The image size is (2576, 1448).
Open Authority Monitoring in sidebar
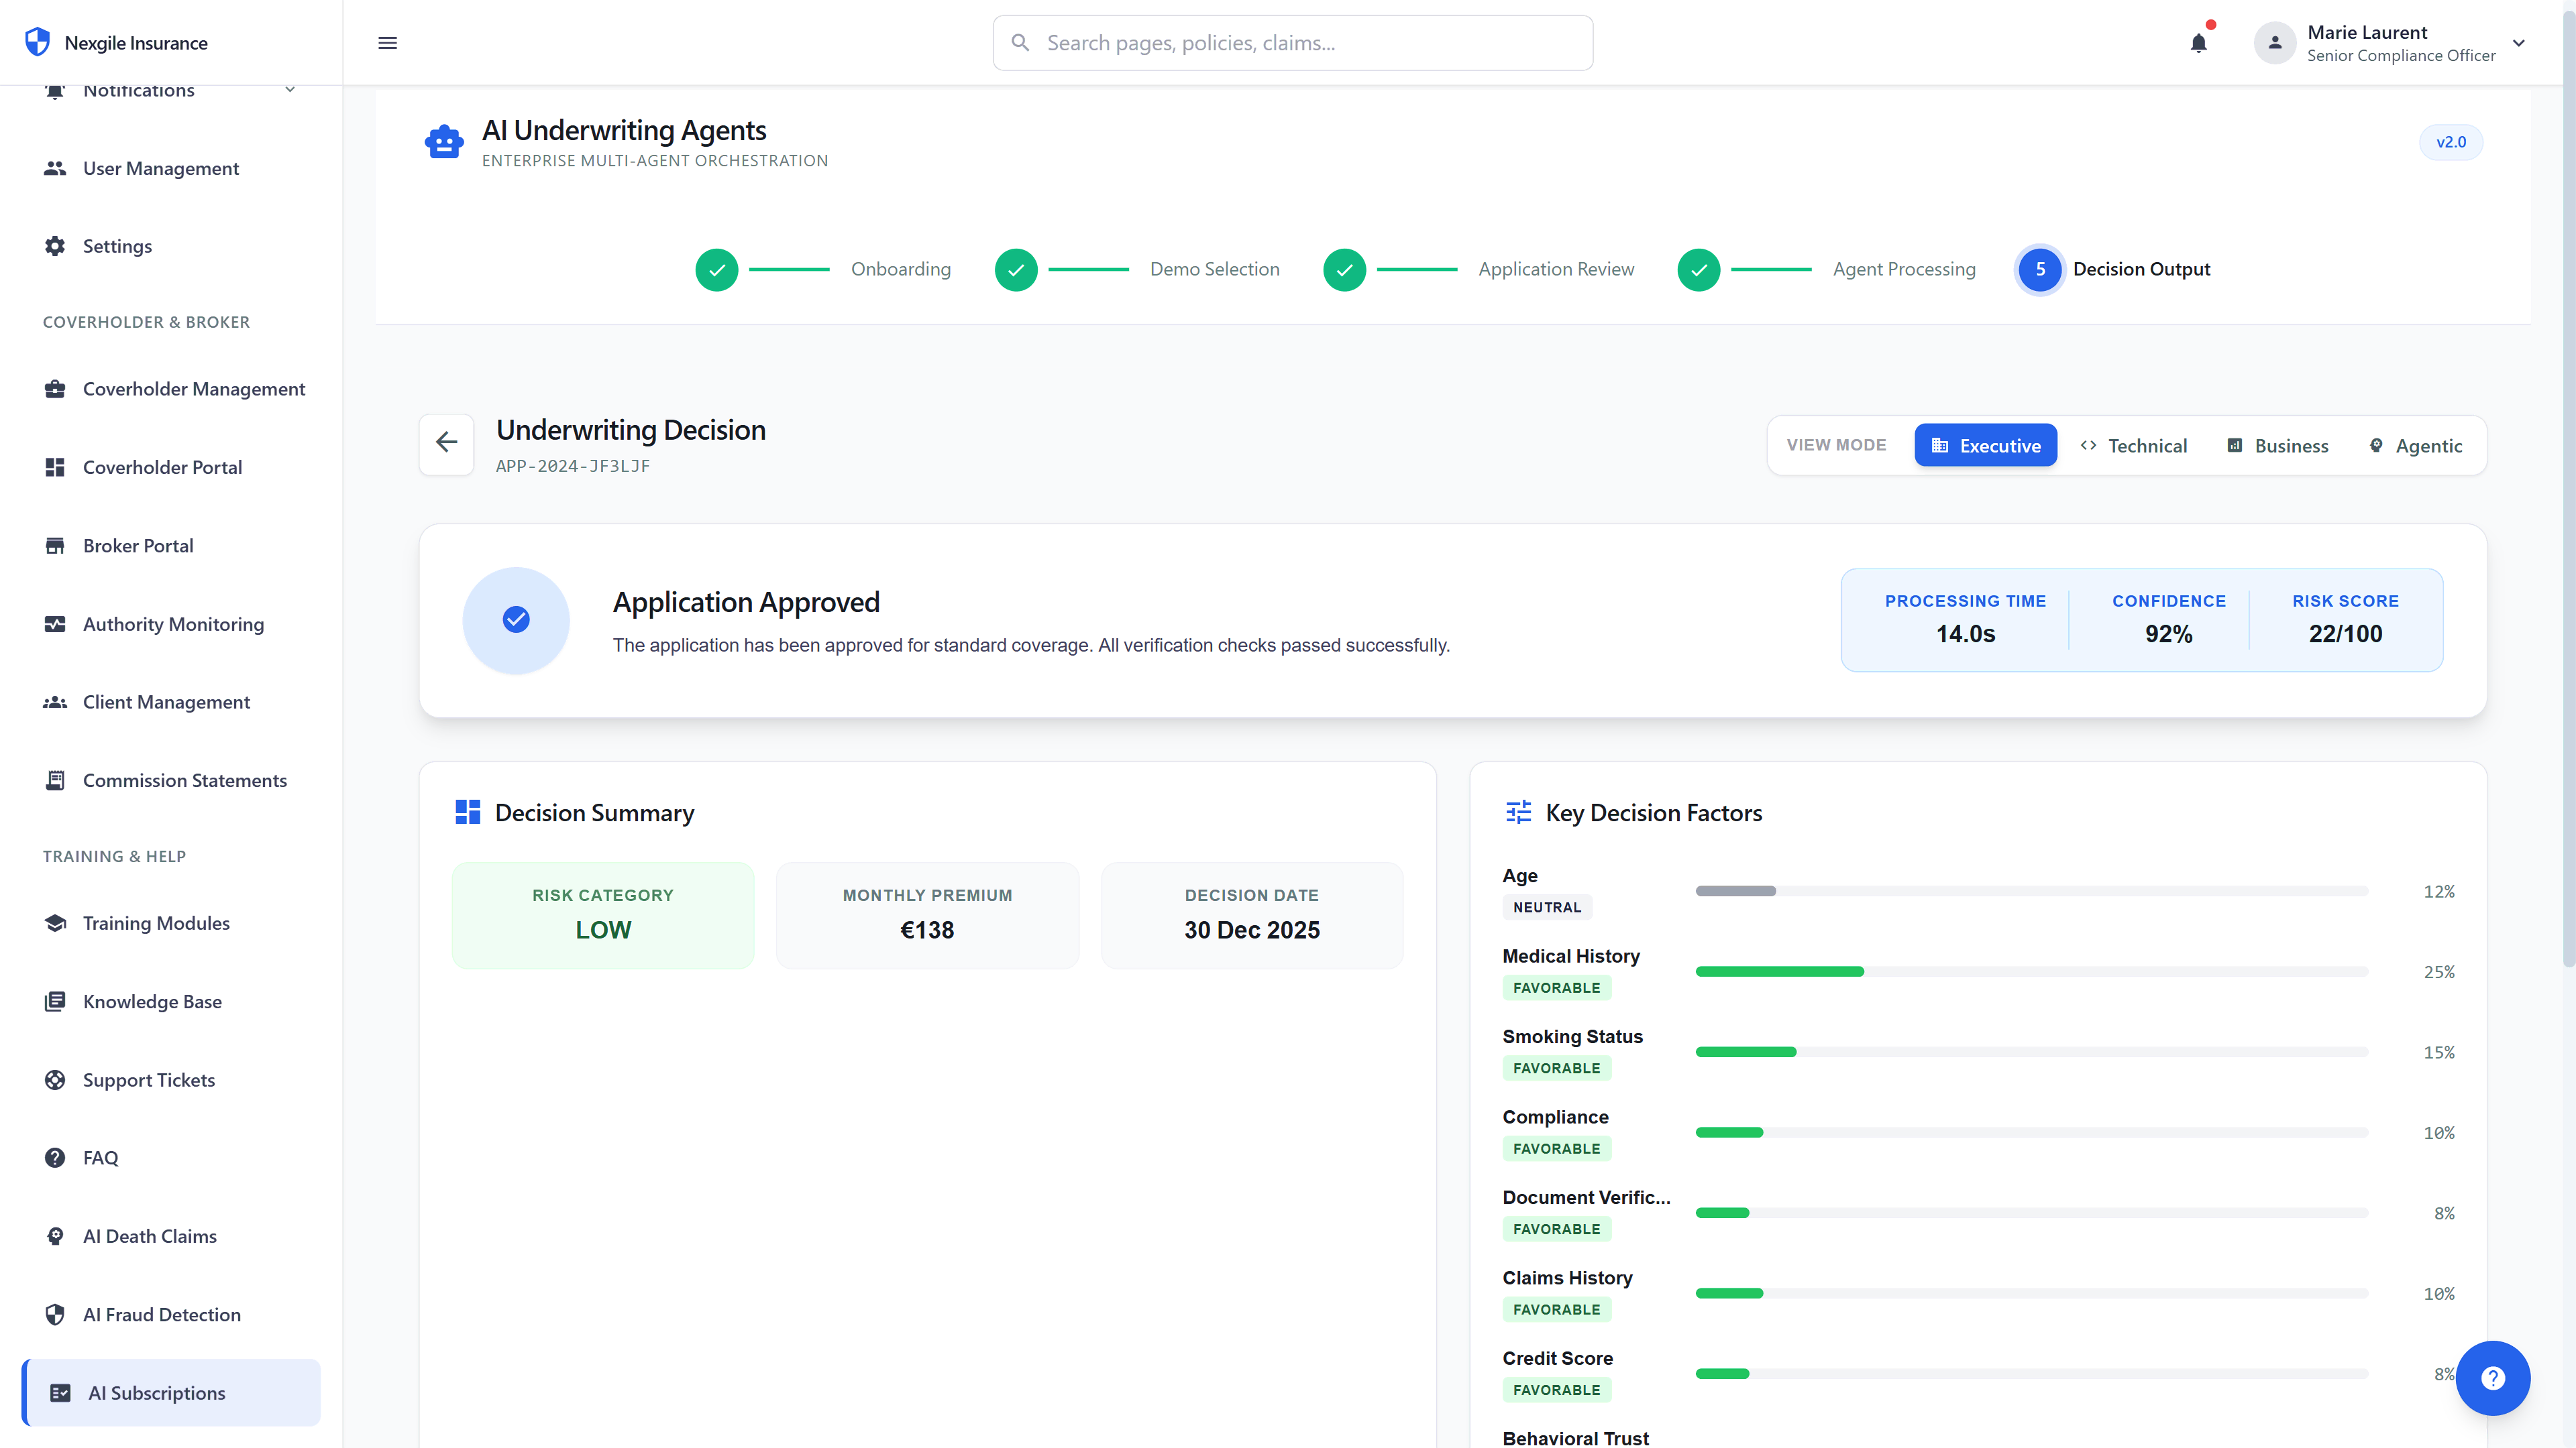[x=173, y=623]
